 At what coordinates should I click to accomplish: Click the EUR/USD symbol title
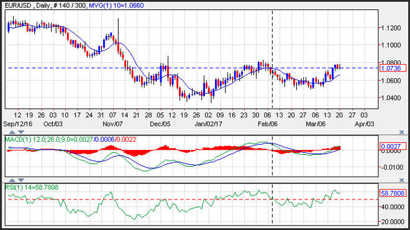tap(18, 5)
